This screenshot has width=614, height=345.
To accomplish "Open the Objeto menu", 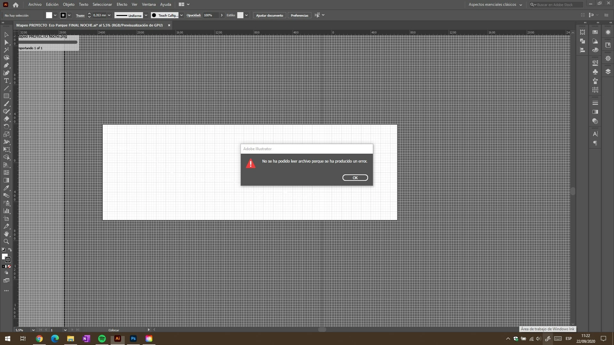I will click(x=68, y=4).
